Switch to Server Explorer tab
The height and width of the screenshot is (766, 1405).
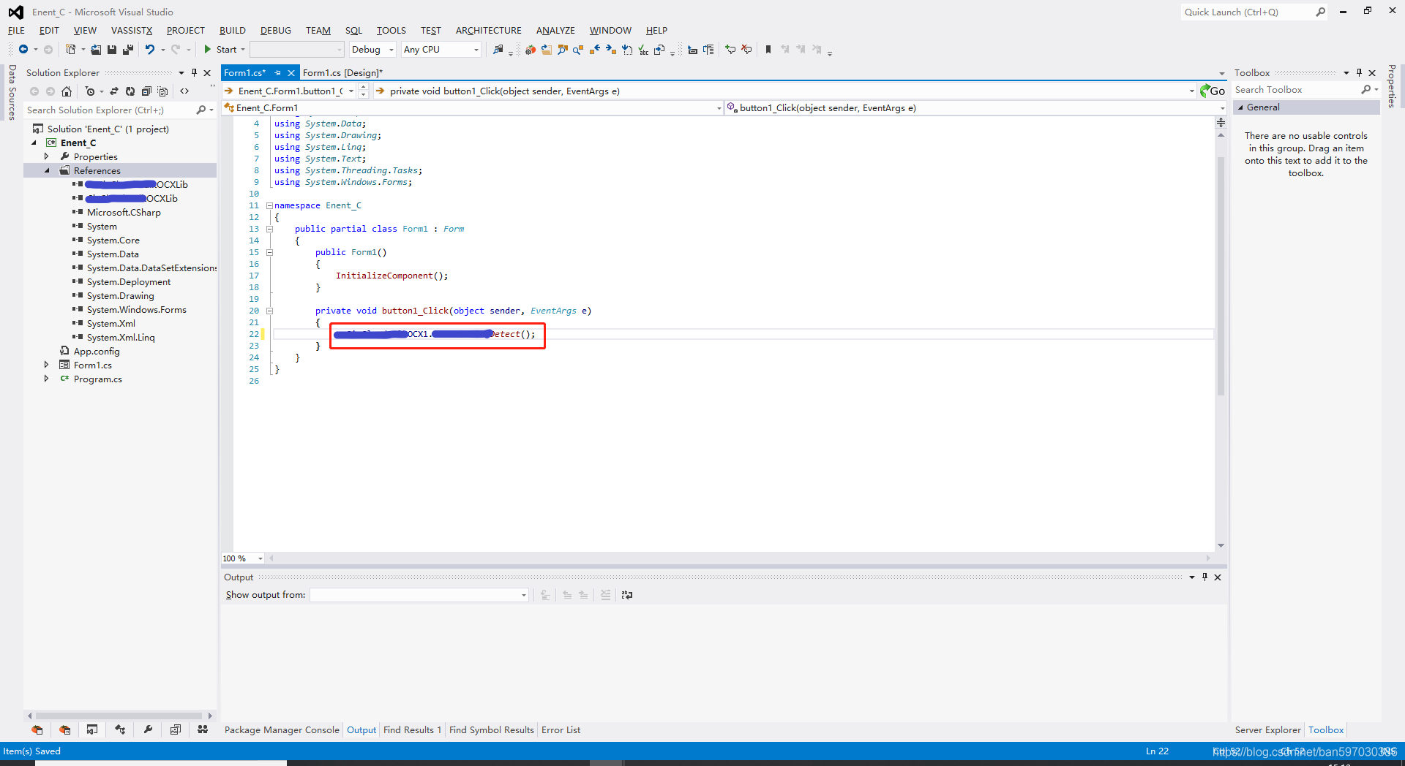(1267, 729)
